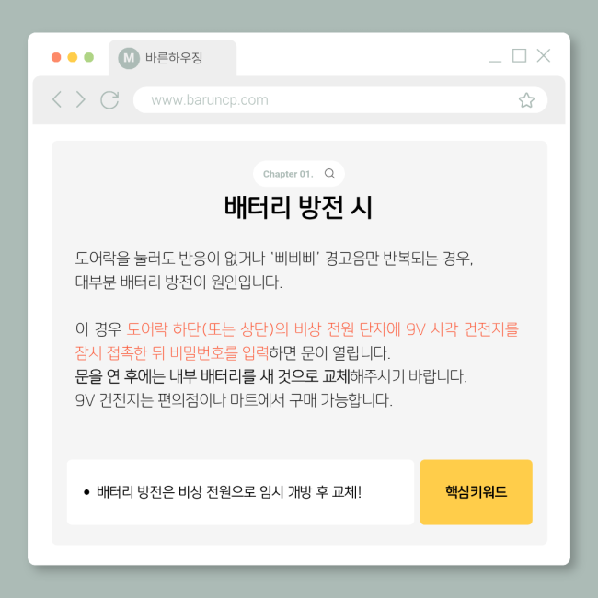
Task: Maximize the browser window with square icon
Action: [519, 56]
